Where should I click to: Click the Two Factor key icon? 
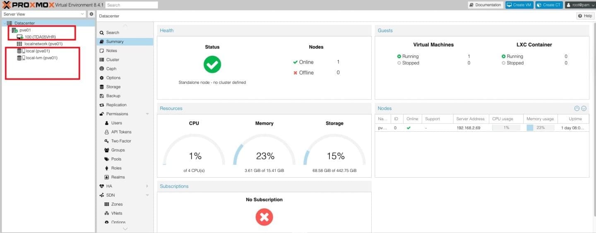(107, 141)
